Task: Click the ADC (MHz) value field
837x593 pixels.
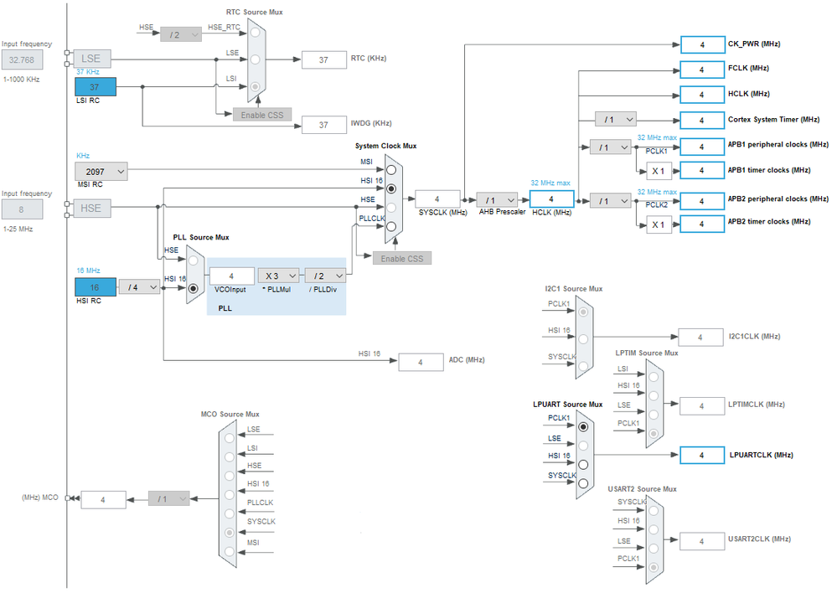Action: click(x=421, y=362)
